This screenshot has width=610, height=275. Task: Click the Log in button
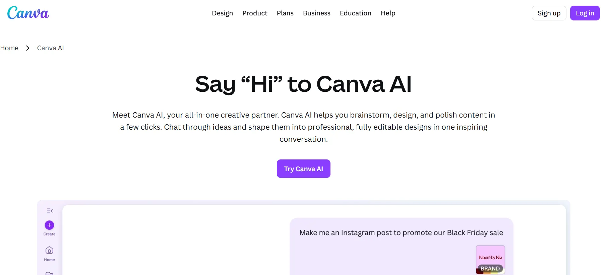pos(585,13)
